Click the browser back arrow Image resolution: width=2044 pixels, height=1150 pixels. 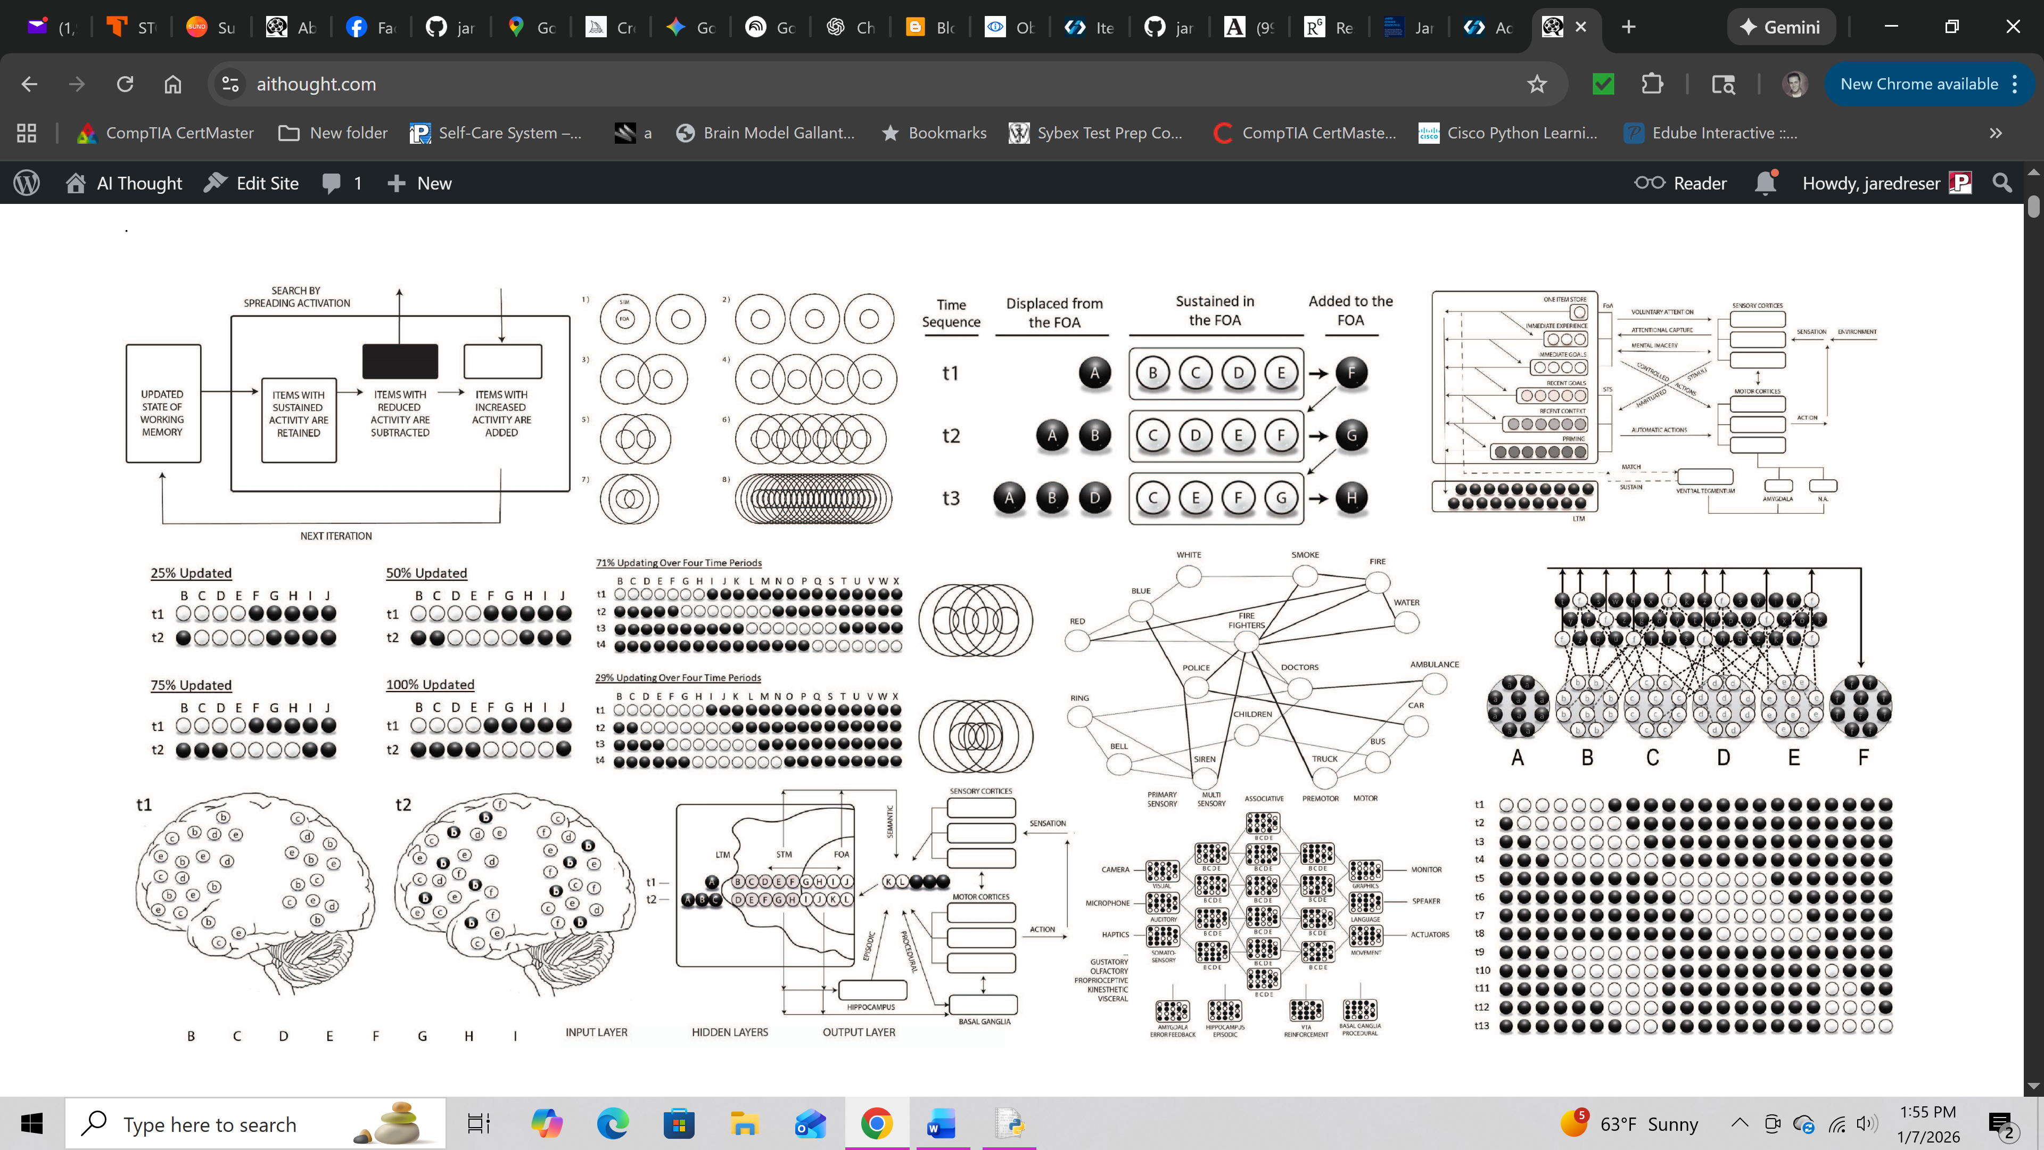coord(29,84)
